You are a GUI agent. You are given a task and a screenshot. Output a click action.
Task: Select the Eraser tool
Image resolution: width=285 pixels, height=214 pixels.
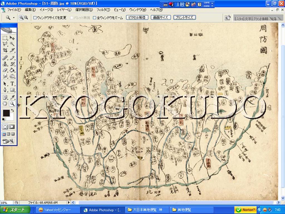pos(5,70)
